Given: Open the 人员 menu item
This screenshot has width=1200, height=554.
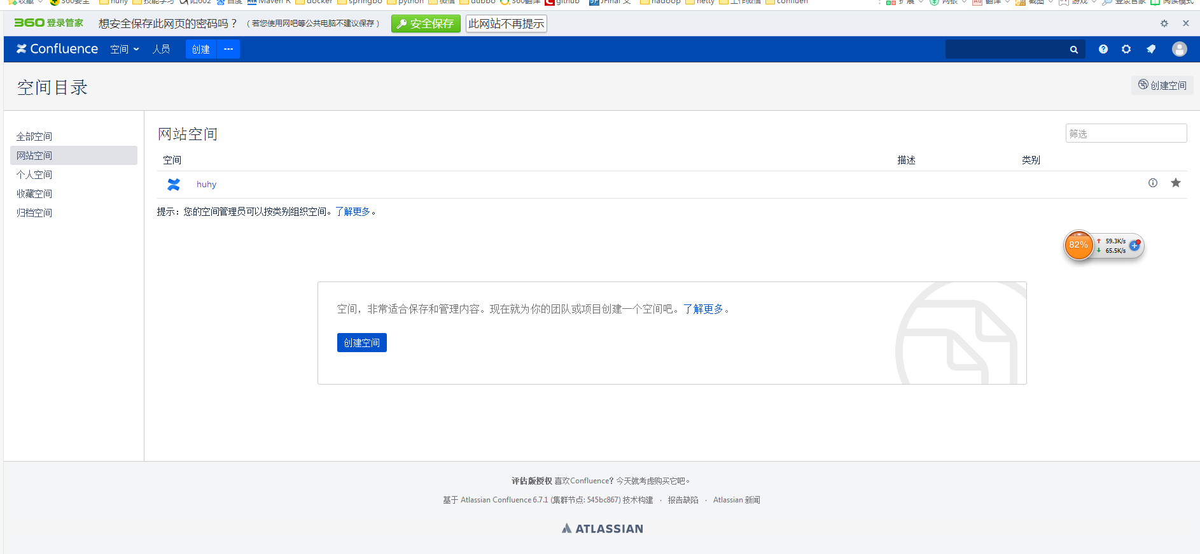Looking at the screenshot, I should (x=161, y=49).
